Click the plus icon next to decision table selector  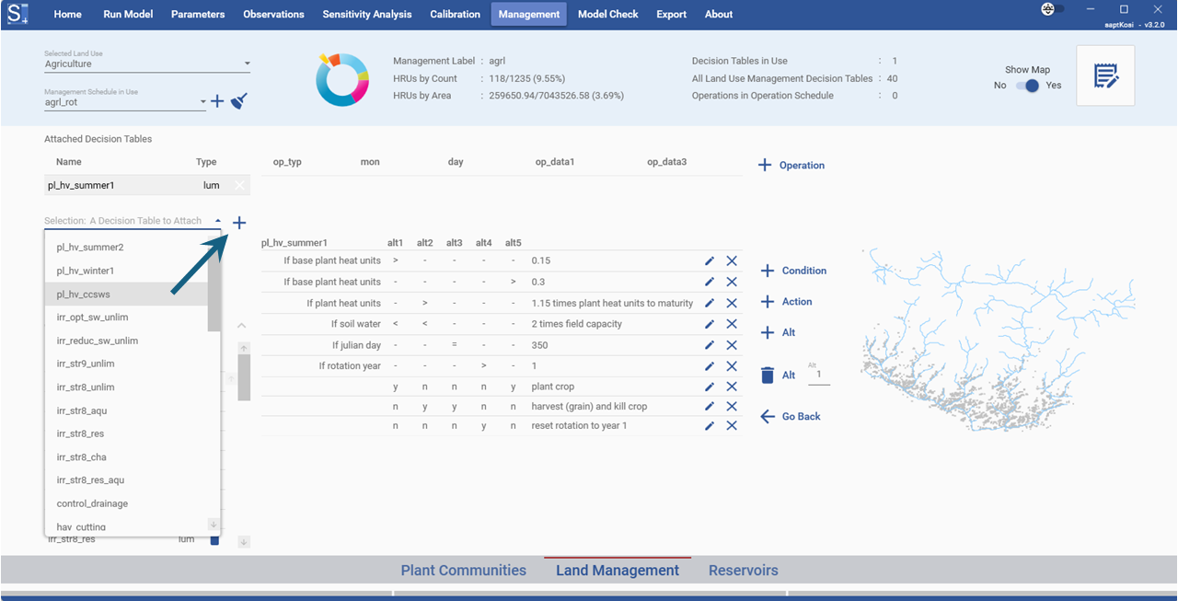(239, 222)
